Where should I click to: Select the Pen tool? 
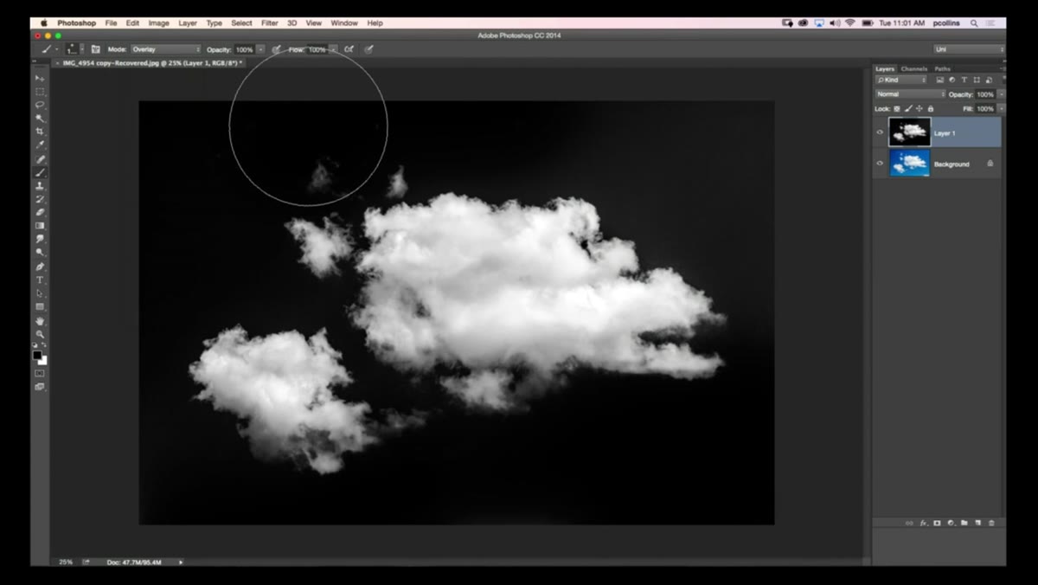40,267
